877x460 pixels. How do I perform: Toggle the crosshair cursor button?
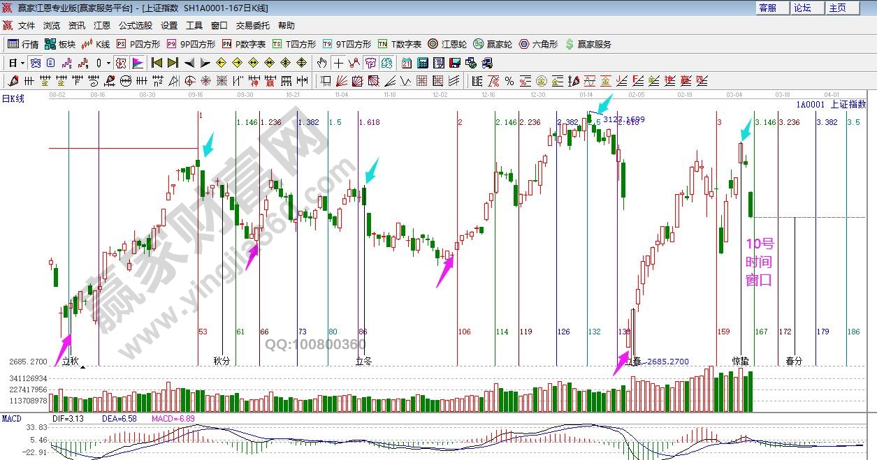pos(339,63)
